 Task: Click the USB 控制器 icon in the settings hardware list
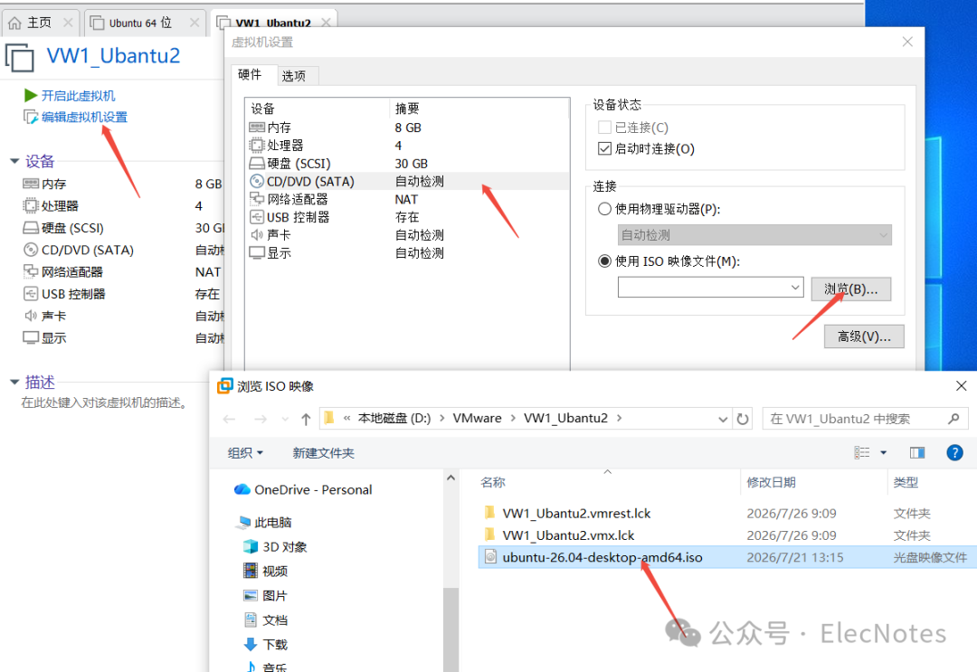pyautogui.click(x=257, y=217)
